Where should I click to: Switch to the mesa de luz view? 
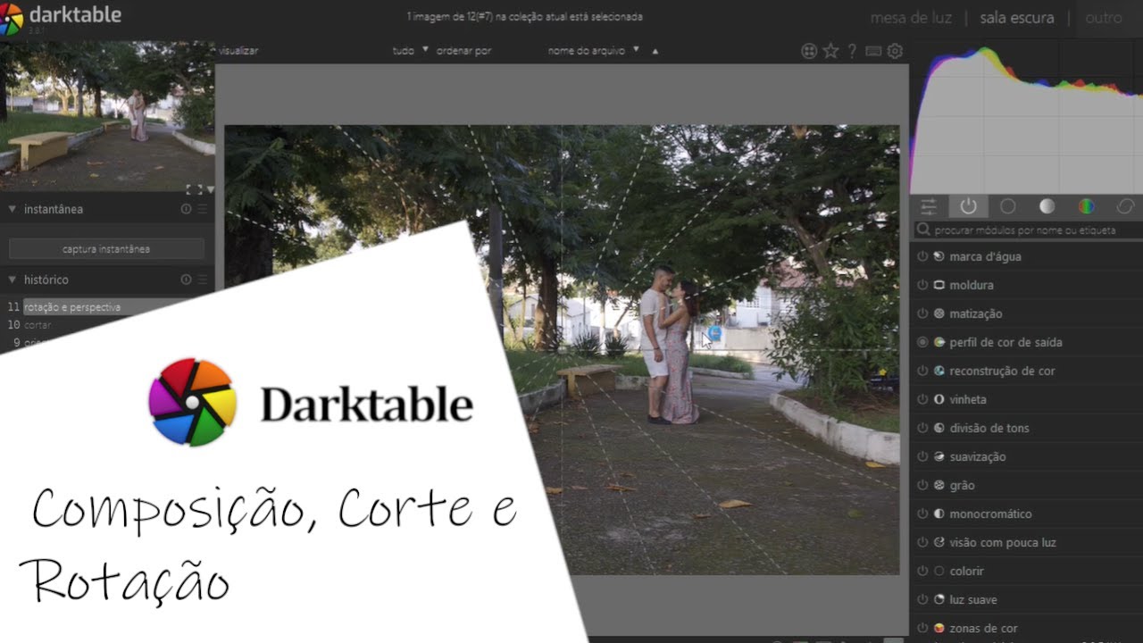click(911, 18)
